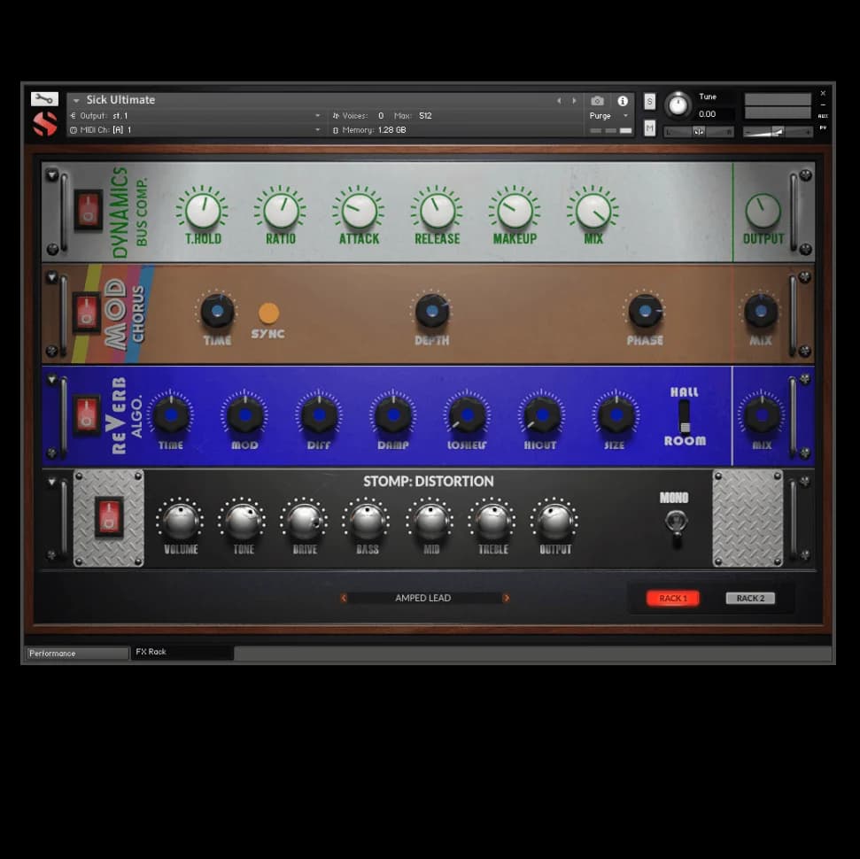Select previous FX preset before AMPED LEAD
Screen dimensions: 860x859
coord(344,599)
